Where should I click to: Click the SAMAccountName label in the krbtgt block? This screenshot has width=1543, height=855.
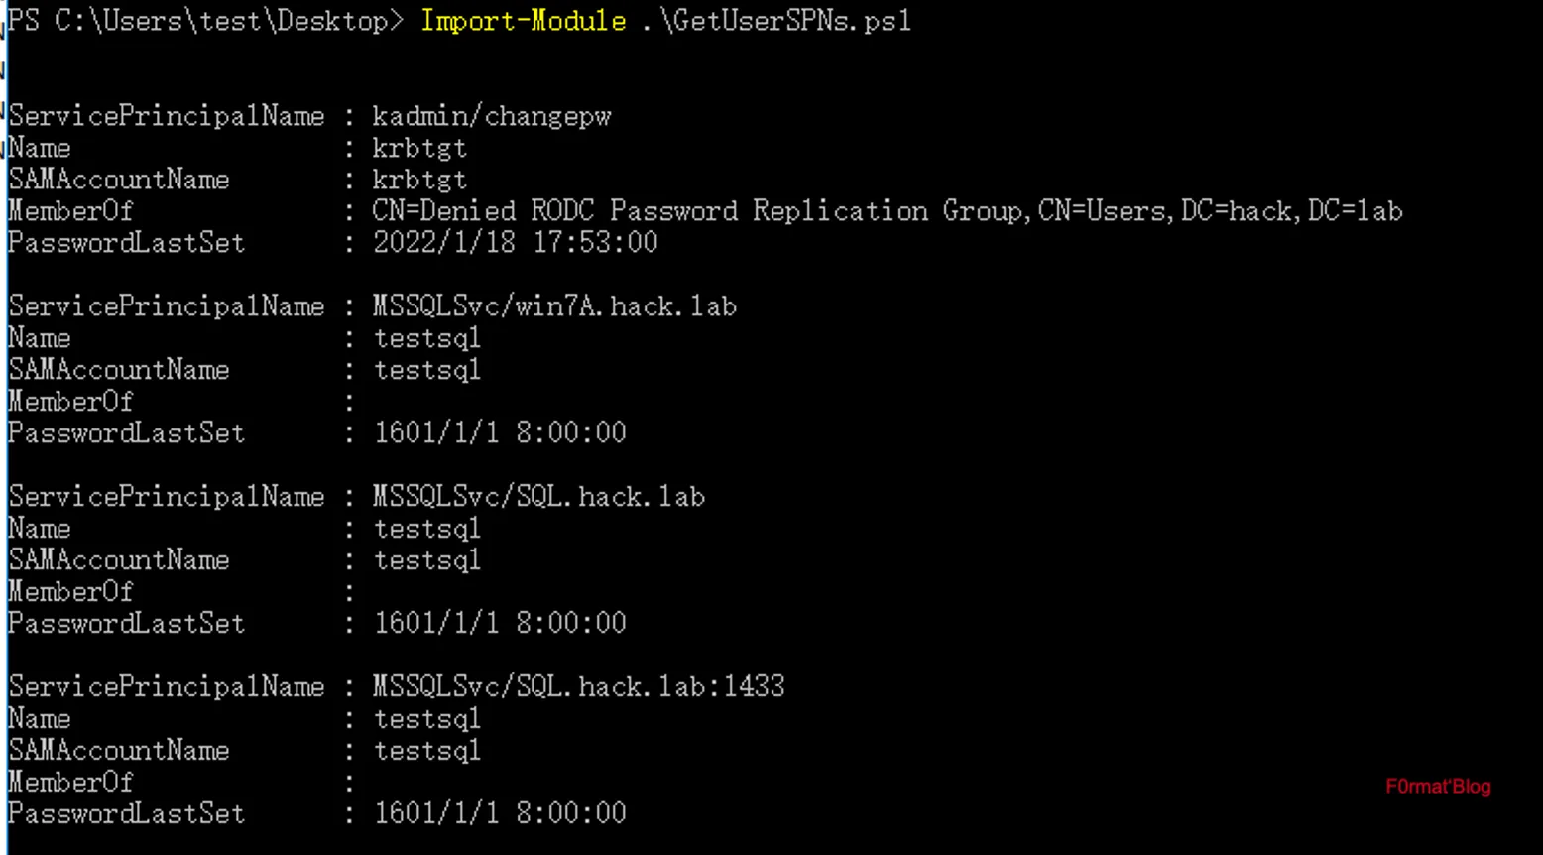119,180
